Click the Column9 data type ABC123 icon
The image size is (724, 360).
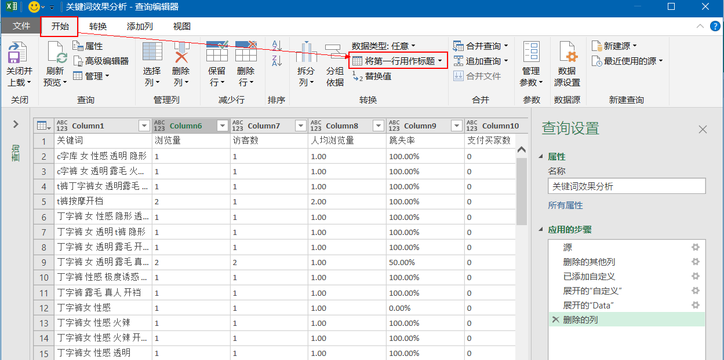tap(395, 126)
